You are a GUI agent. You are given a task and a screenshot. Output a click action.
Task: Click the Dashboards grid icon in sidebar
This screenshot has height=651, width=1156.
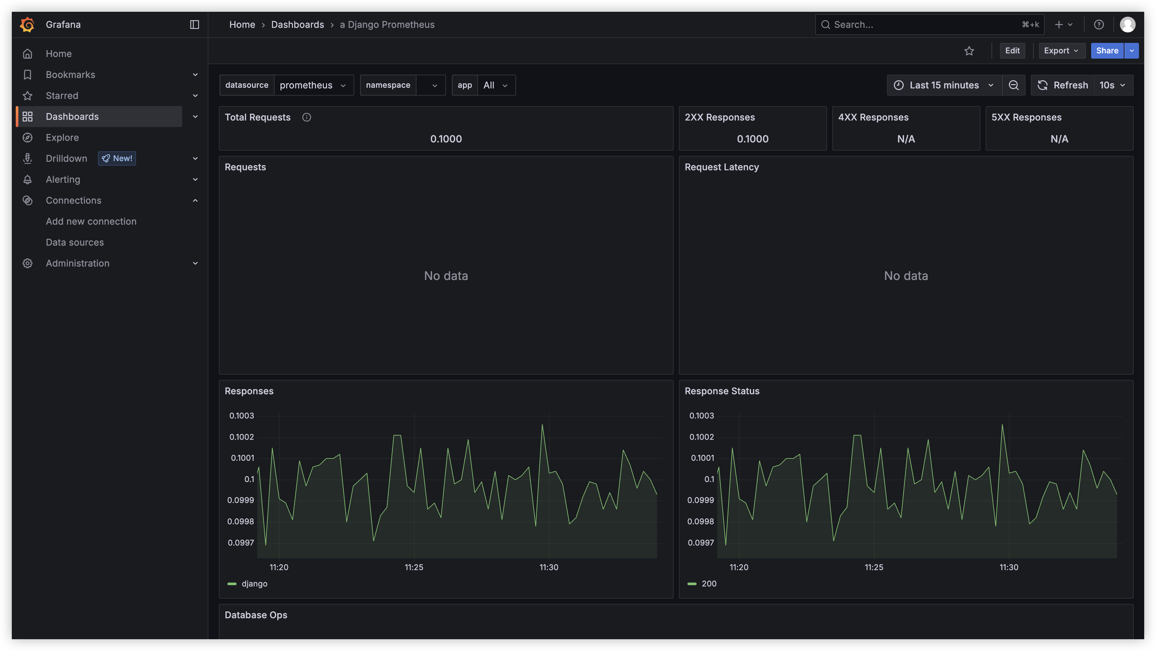click(28, 117)
